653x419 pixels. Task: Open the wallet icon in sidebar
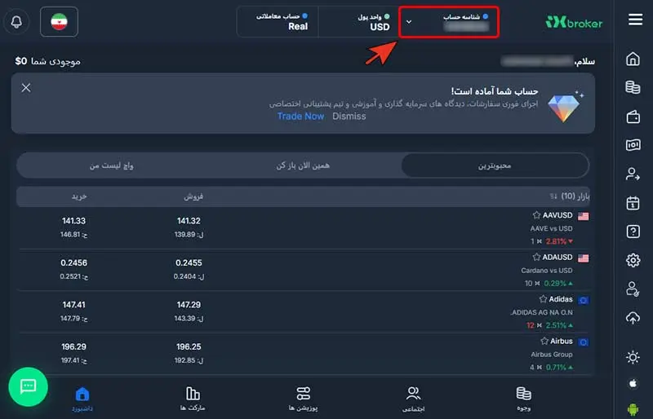(633, 117)
